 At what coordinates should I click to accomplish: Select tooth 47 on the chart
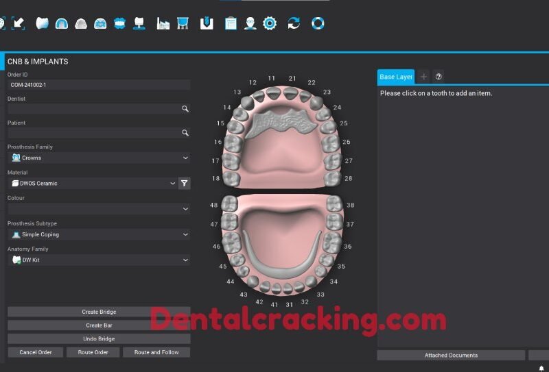click(x=229, y=222)
